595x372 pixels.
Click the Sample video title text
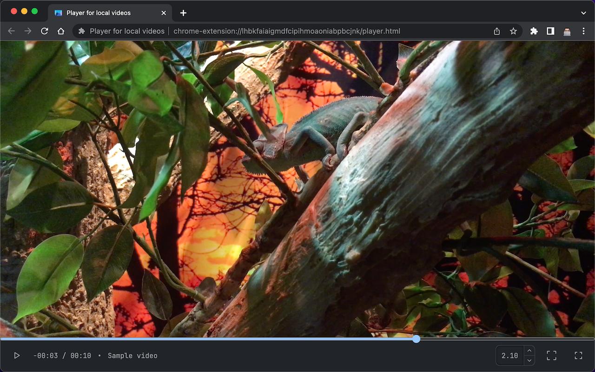[x=132, y=356]
